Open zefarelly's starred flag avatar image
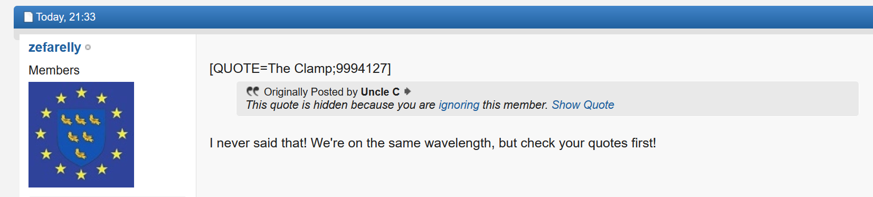 click(x=81, y=135)
